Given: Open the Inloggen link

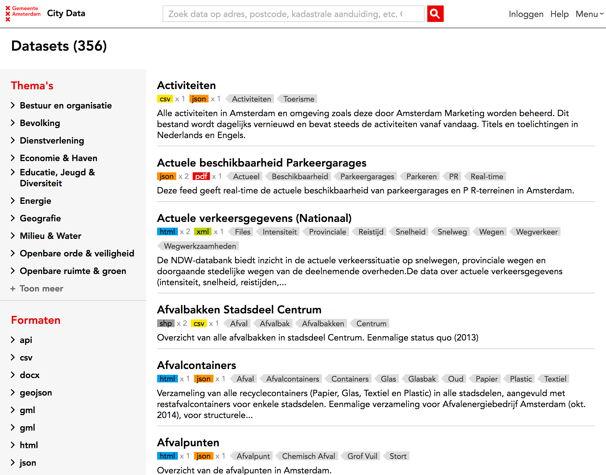Looking at the screenshot, I should 526,14.
